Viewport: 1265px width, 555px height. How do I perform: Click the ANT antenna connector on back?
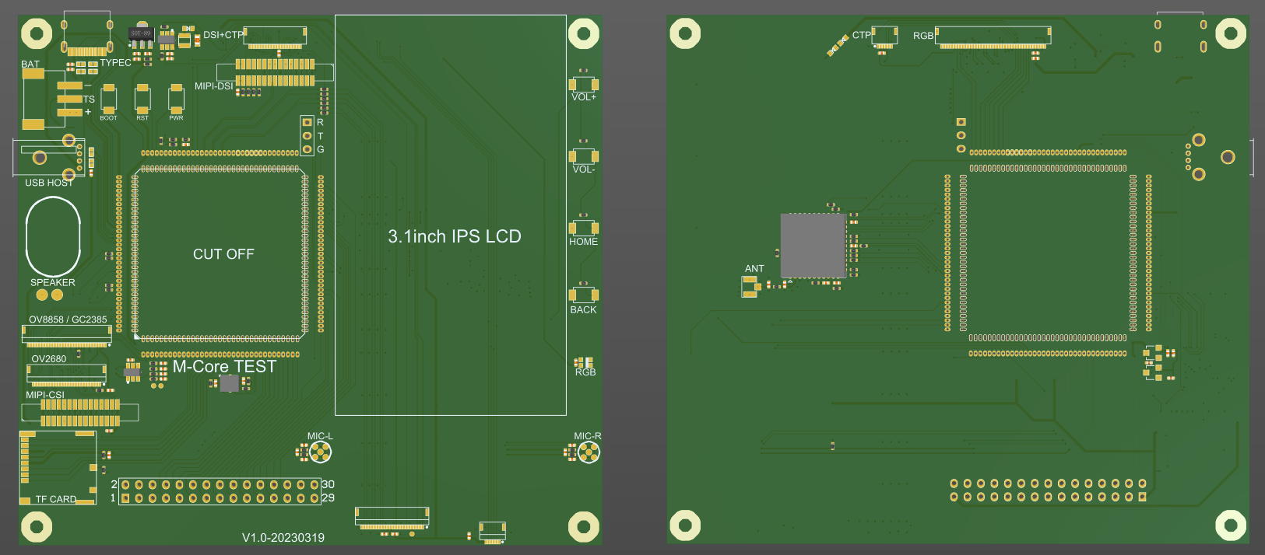(x=750, y=287)
